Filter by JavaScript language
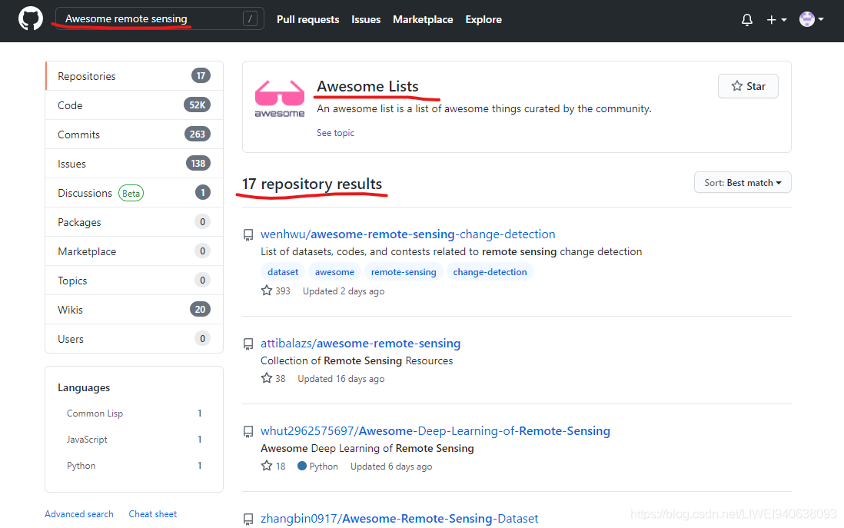This screenshot has height=528, width=844. (134, 439)
